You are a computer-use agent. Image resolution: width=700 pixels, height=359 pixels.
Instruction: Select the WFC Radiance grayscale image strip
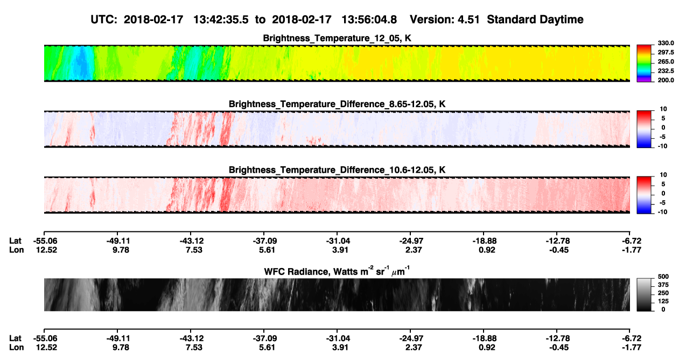click(337, 295)
